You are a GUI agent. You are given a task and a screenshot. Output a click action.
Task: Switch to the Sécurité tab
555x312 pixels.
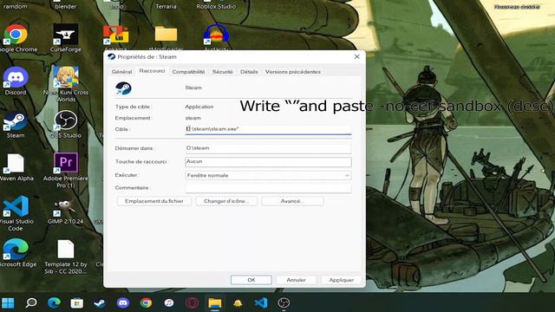(222, 72)
